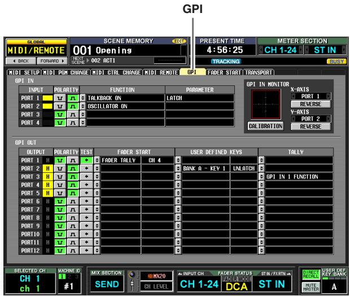Set GPI OUT PORT 5 to negative polarity

(60, 193)
